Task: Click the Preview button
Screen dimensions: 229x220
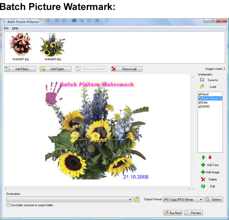Action: (194, 213)
